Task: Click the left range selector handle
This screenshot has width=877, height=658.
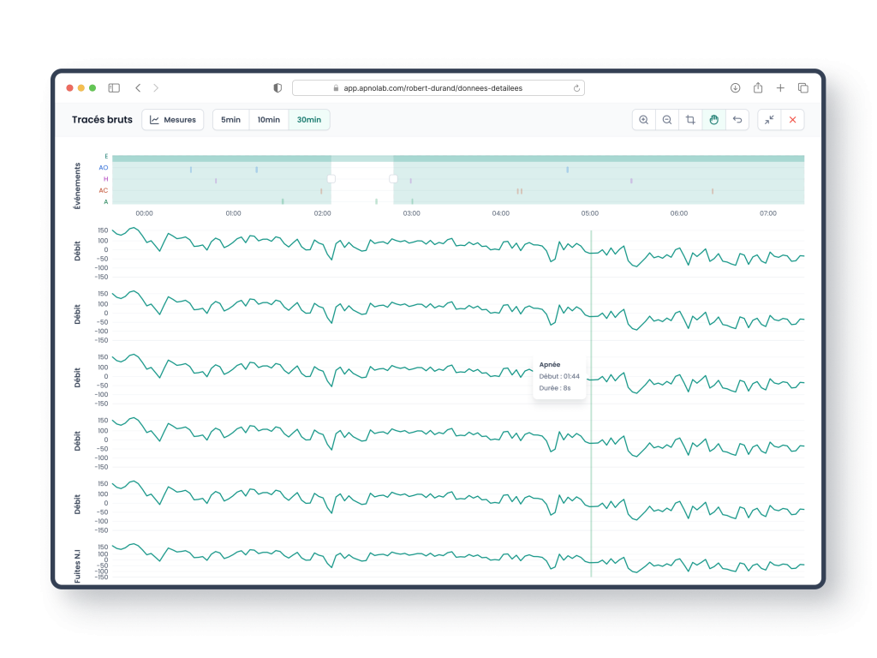Action: (331, 179)
